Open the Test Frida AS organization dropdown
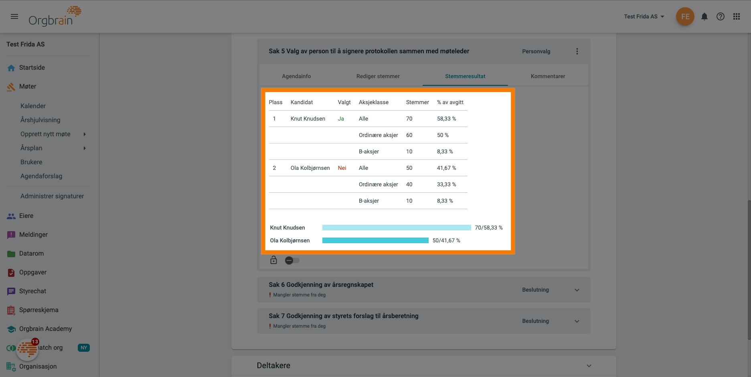This screenshot has width=751, height=377. pyautogui.click(x=644, y=16)
